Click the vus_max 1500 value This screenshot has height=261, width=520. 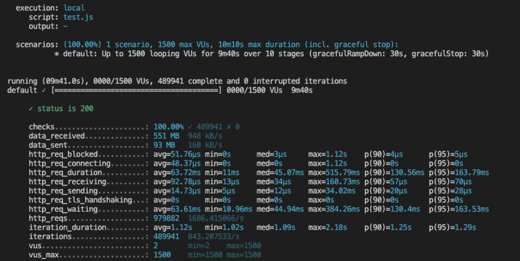(162, 255)
